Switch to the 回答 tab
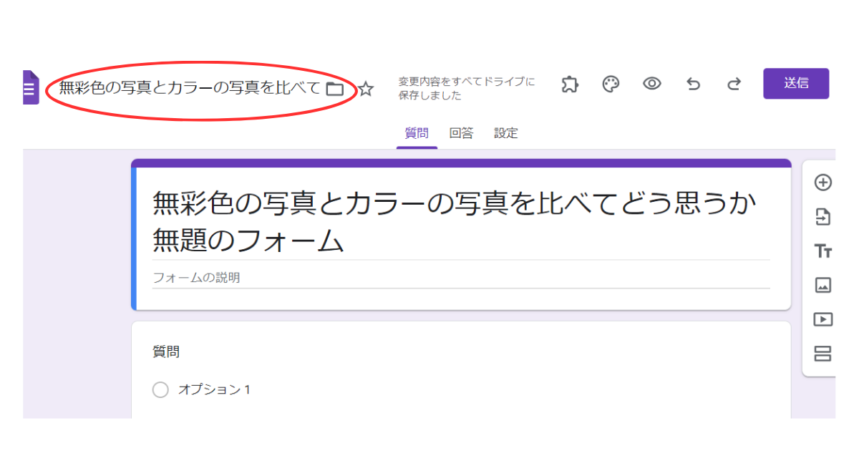859x451 pixels. tap(461, 132)
